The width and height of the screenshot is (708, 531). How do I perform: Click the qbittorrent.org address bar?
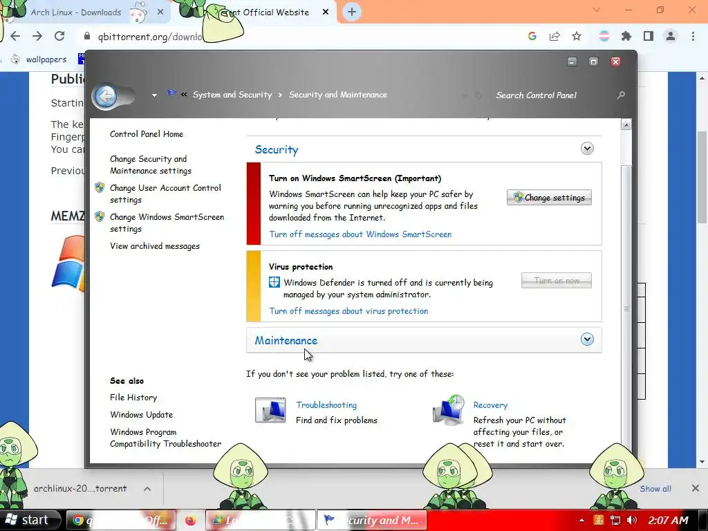pos(150,37)
